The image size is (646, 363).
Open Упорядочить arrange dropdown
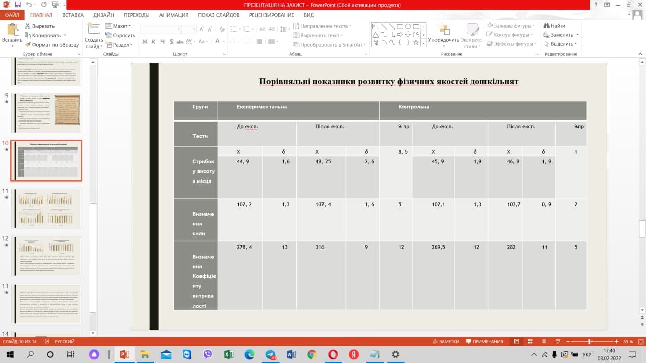pyautogui.click(x=444, y=35)
